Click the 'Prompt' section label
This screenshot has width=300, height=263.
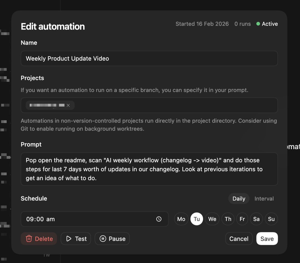coord(31,144)
